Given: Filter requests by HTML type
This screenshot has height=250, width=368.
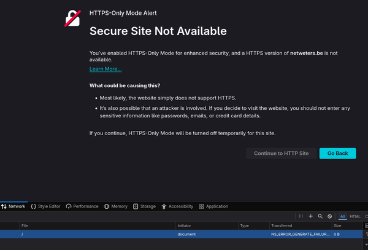Looking at the screenshot, I should [x=355, y=217].
